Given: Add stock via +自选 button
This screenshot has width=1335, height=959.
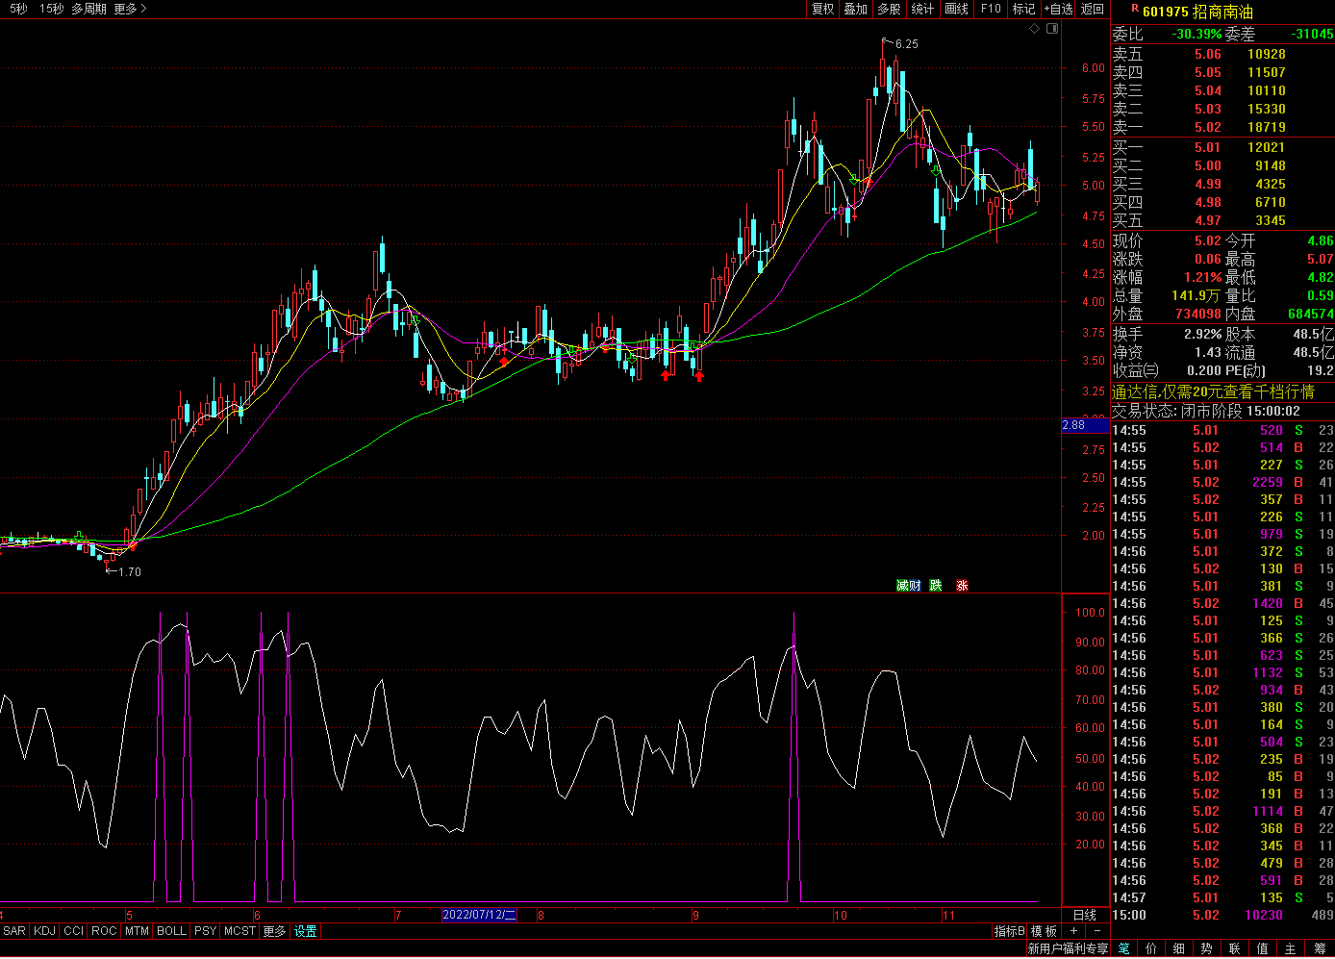Looking at the screenshot, I should (1058, 9).
